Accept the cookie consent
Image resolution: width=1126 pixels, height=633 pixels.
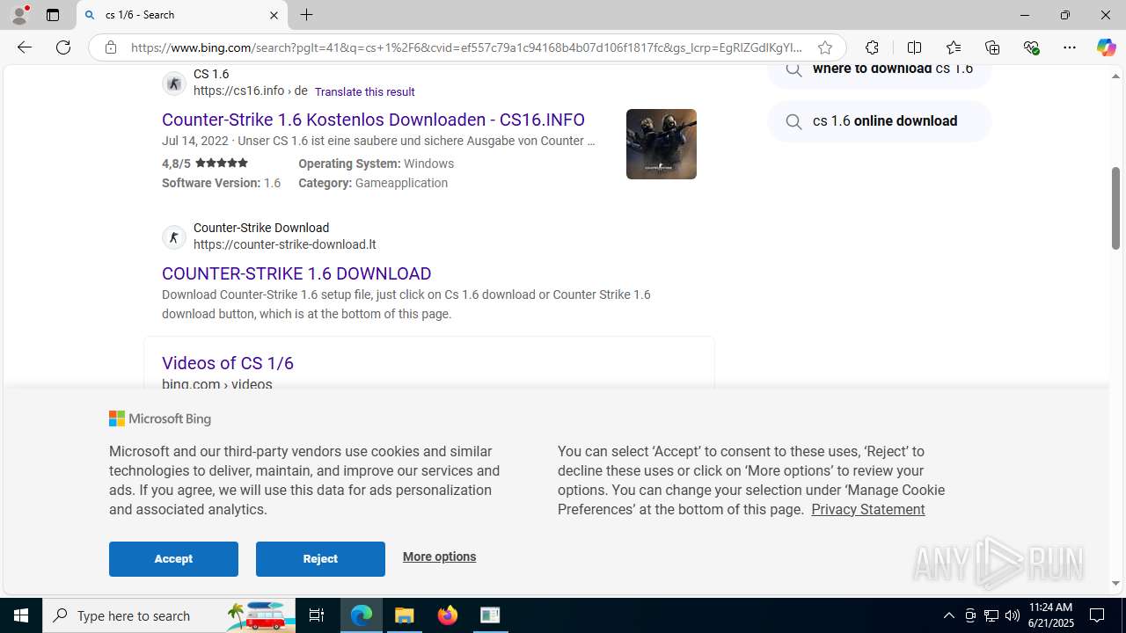click(173, 559)
